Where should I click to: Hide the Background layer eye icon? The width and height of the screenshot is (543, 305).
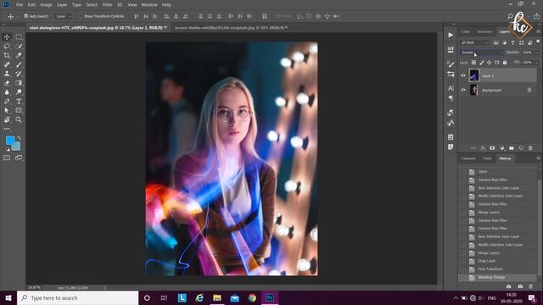pyautogui.click(x=463, y=90)
